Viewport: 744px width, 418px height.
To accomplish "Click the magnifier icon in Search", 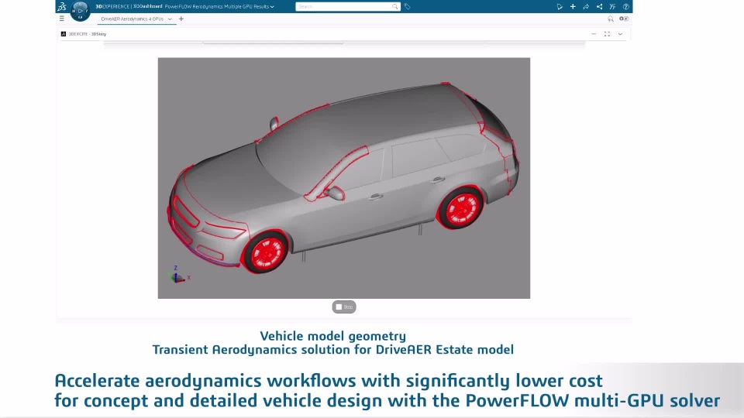I will tap(394, 7).
